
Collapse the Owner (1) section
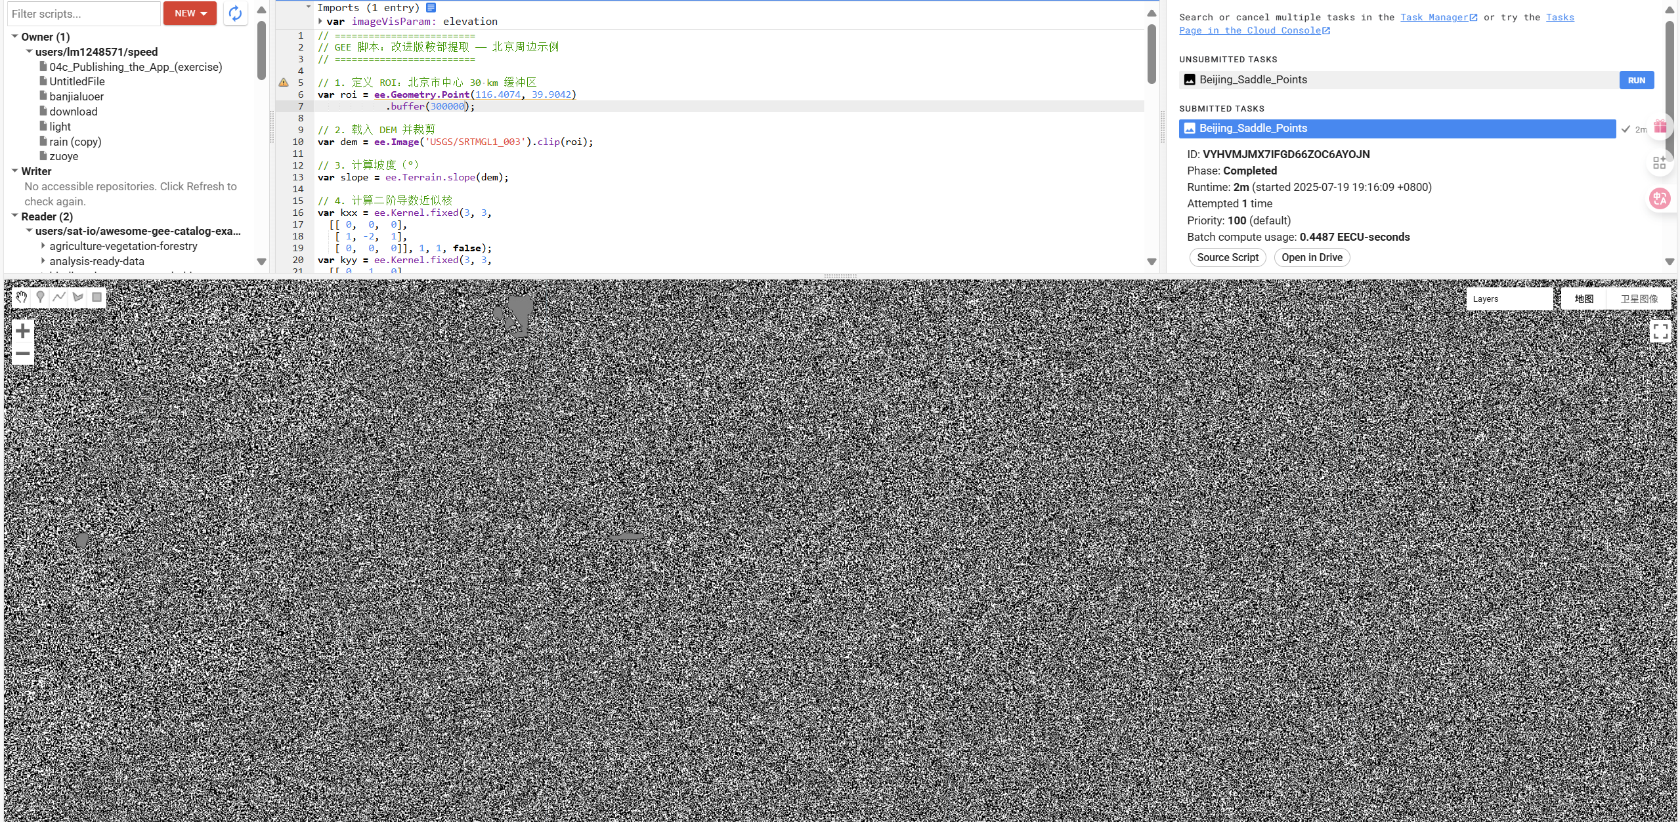point(14,36)
